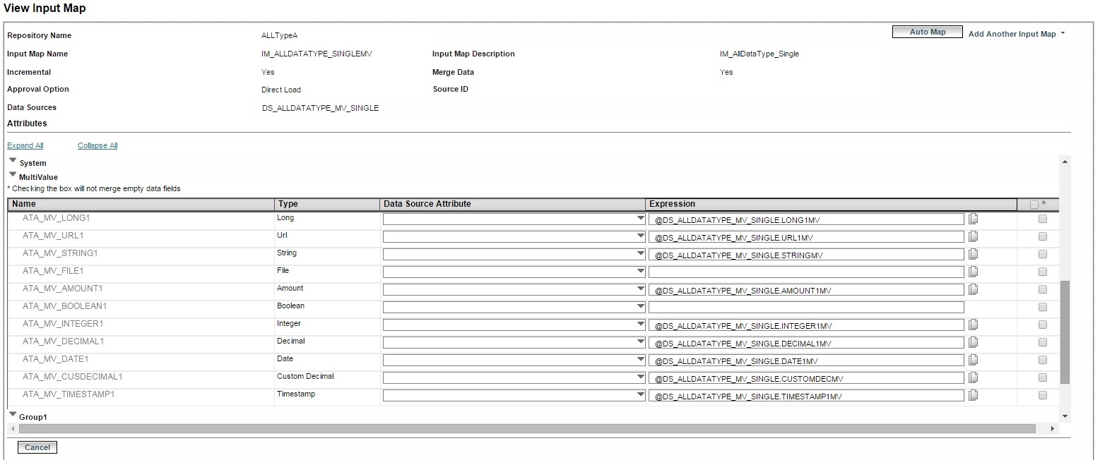Screen dimensions: 1100x460
Task: Toggle the Group1 attribute group
Action: (13, 415)
